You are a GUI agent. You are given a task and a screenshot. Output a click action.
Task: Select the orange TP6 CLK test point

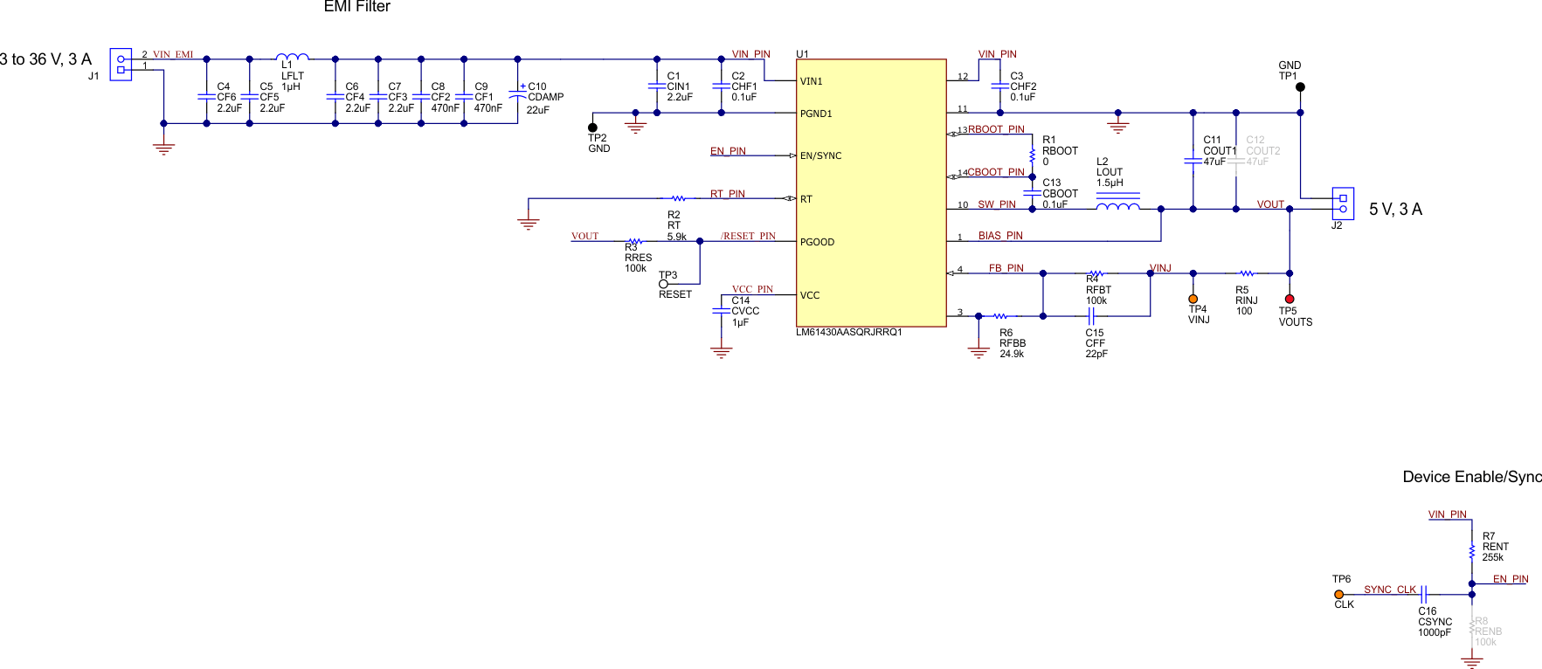point(1338,595)
